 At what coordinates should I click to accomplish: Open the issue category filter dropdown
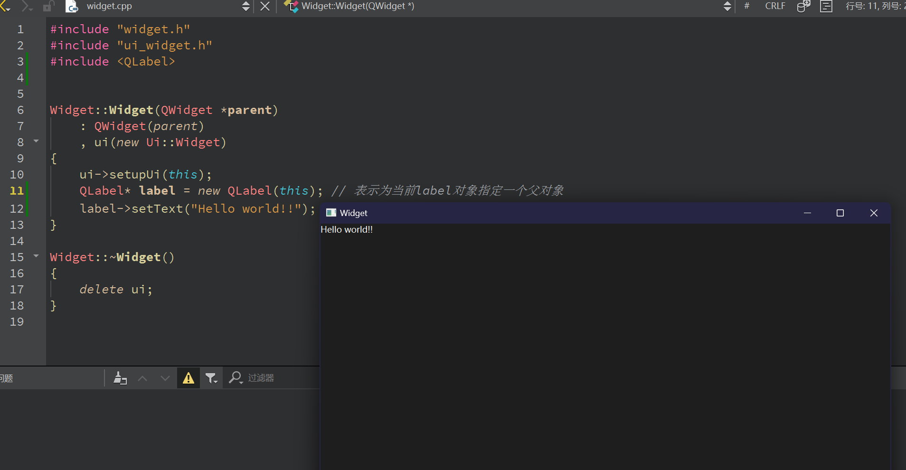211,378
